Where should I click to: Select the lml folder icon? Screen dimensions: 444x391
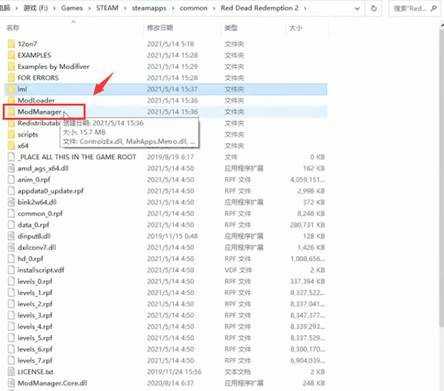click(x=11, y=89)
